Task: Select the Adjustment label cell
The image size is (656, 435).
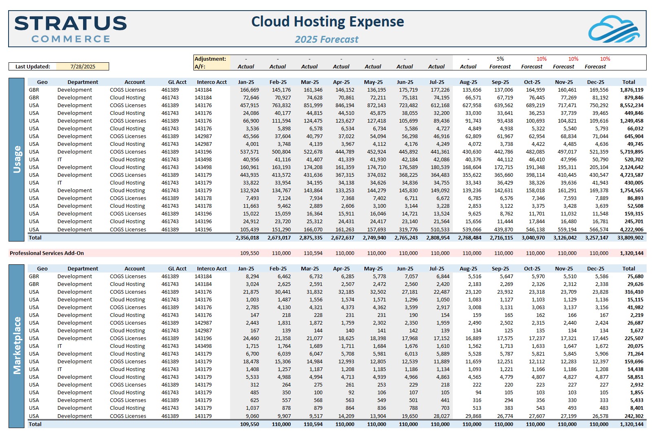Action: [x=212, y=59]
